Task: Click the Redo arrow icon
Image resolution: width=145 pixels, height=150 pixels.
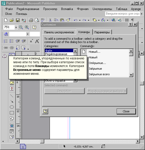Action: [84, 20]
